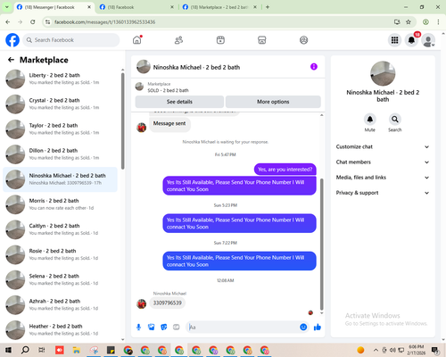Open the Facebook logo home link
The height and width of the screenshot is (357, 446).
[12, 40]
